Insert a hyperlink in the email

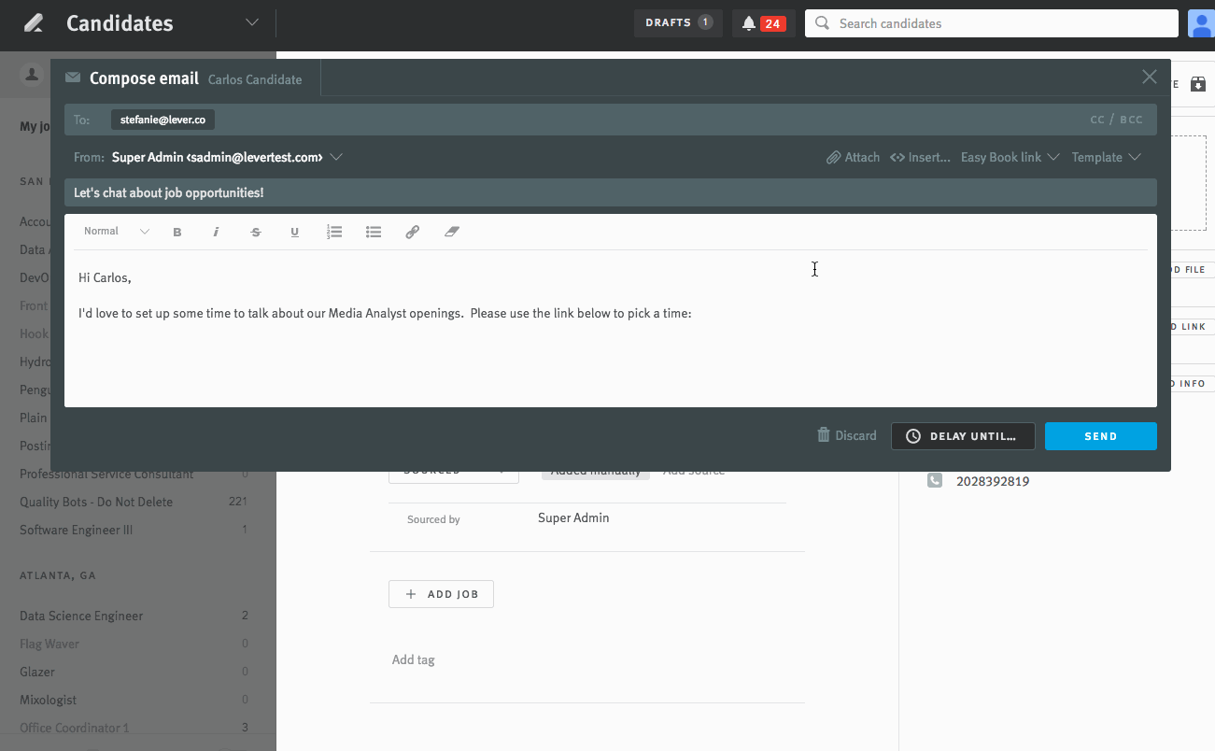413,232
